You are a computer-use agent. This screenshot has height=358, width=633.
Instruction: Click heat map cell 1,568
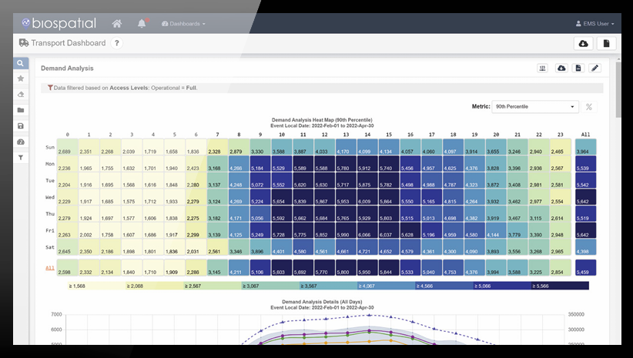click(131, 180)
